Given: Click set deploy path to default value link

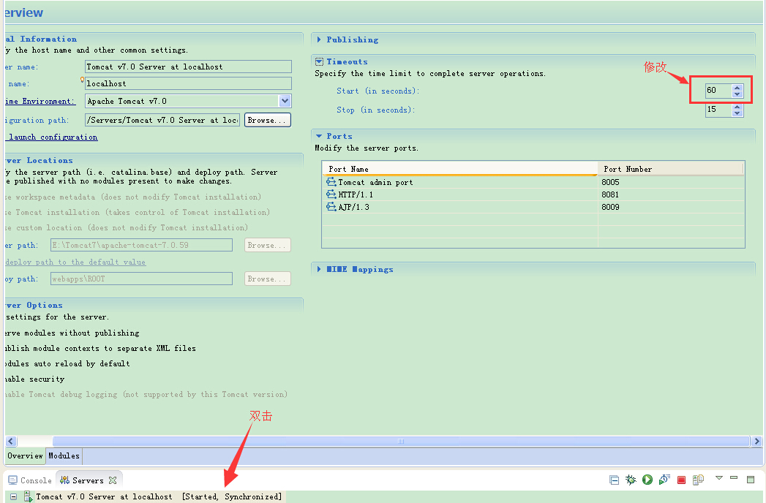Looking at the screenshot, I should [75, 262].
